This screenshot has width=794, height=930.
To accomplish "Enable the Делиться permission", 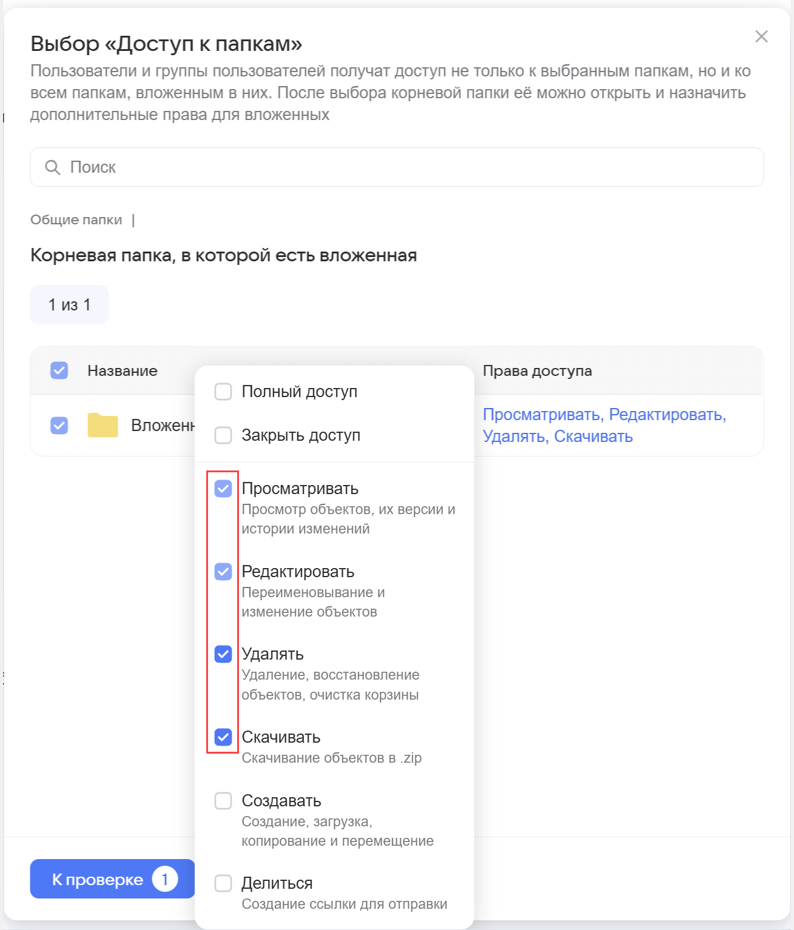I will click(x=223, y=883).
